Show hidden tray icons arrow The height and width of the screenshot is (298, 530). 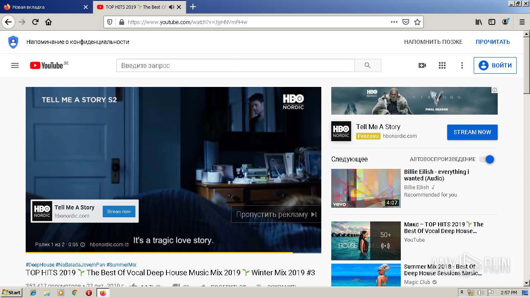[x=462, y=293]
